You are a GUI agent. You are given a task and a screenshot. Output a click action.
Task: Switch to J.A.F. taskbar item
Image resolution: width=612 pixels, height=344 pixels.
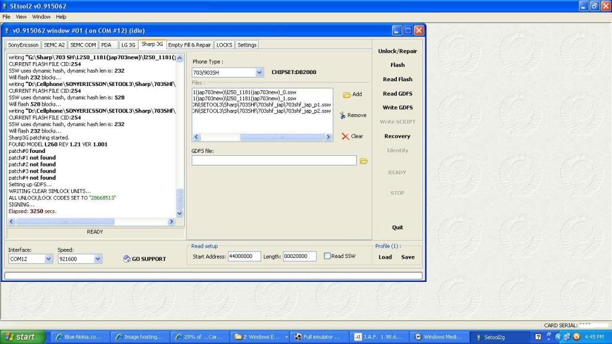(x=378, y=337)
